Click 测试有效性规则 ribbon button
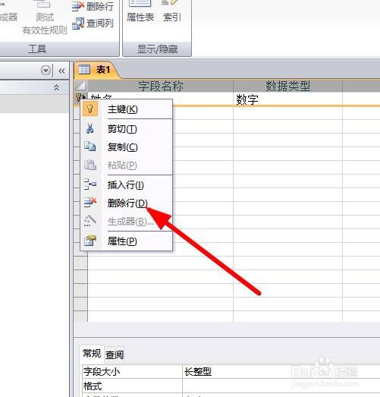 coord(45,17)
